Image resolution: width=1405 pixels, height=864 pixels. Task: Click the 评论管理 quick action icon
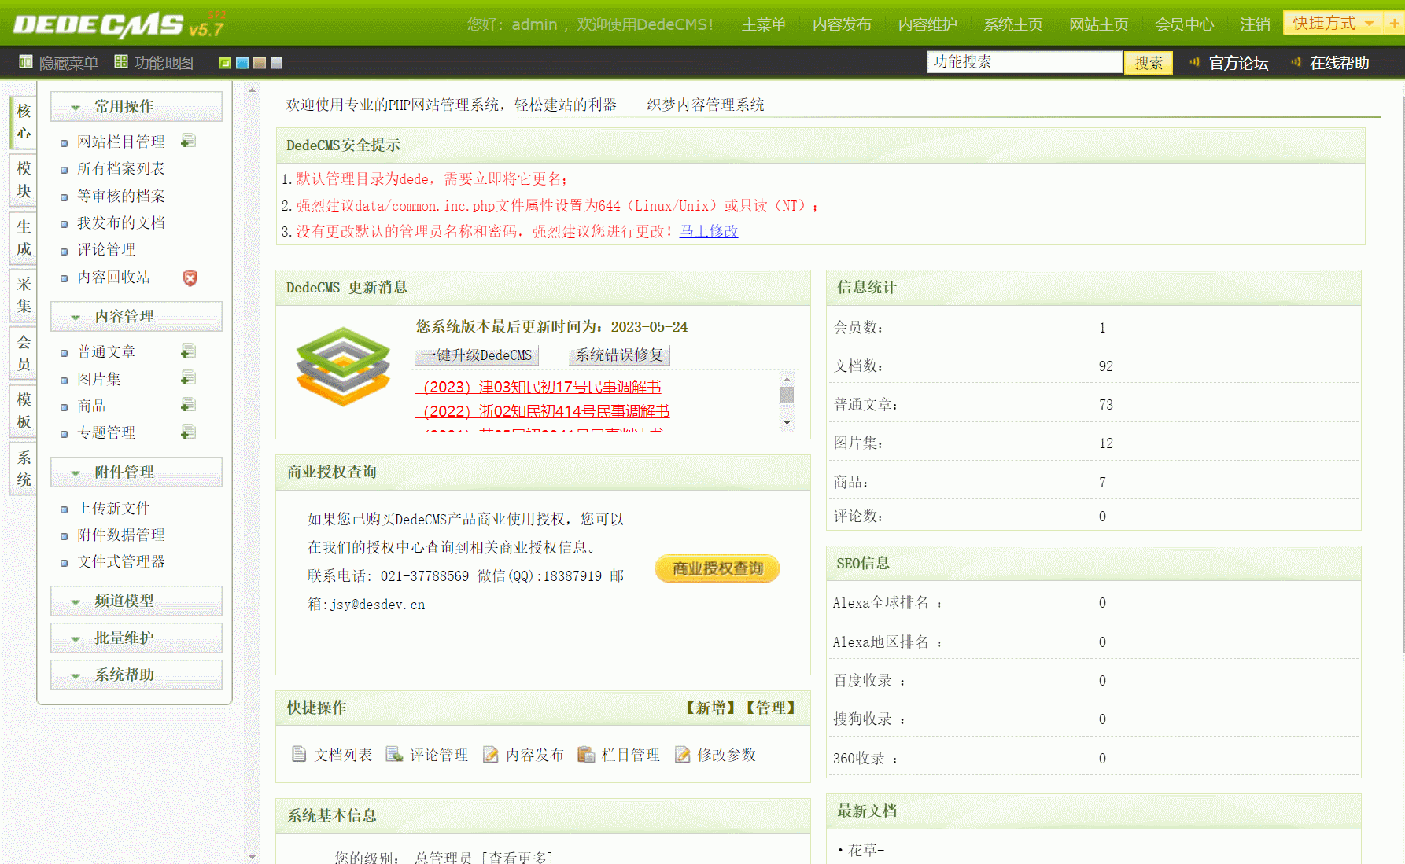click(394, 754)
